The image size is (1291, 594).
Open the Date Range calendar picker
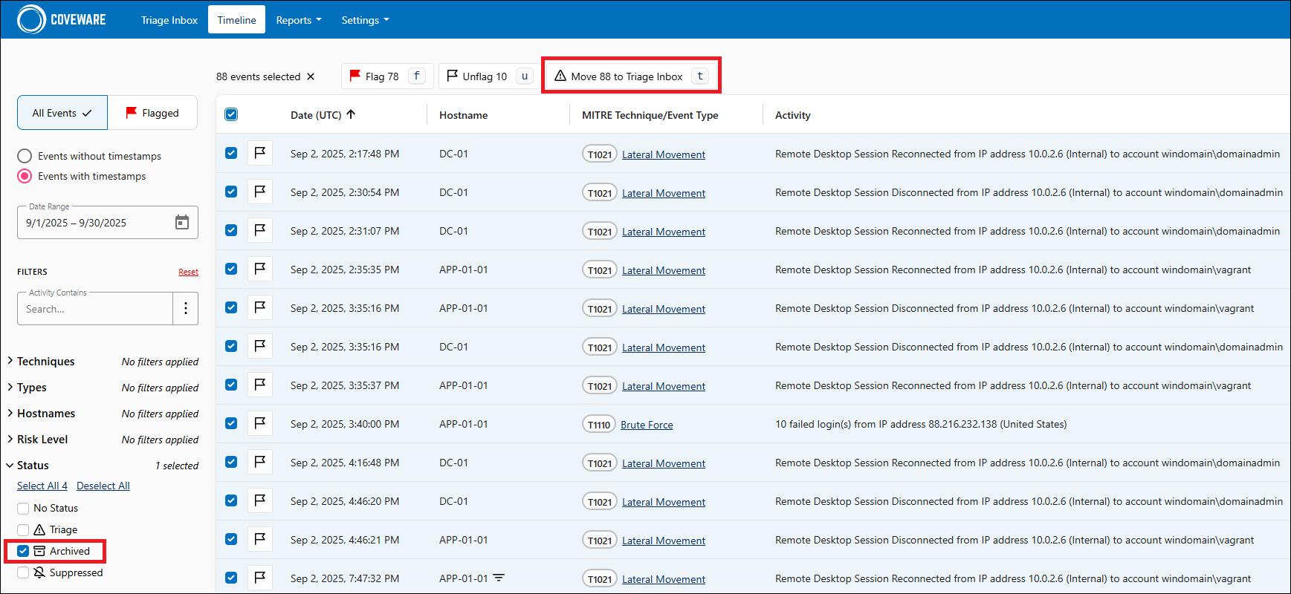click(x=182, y=222)
